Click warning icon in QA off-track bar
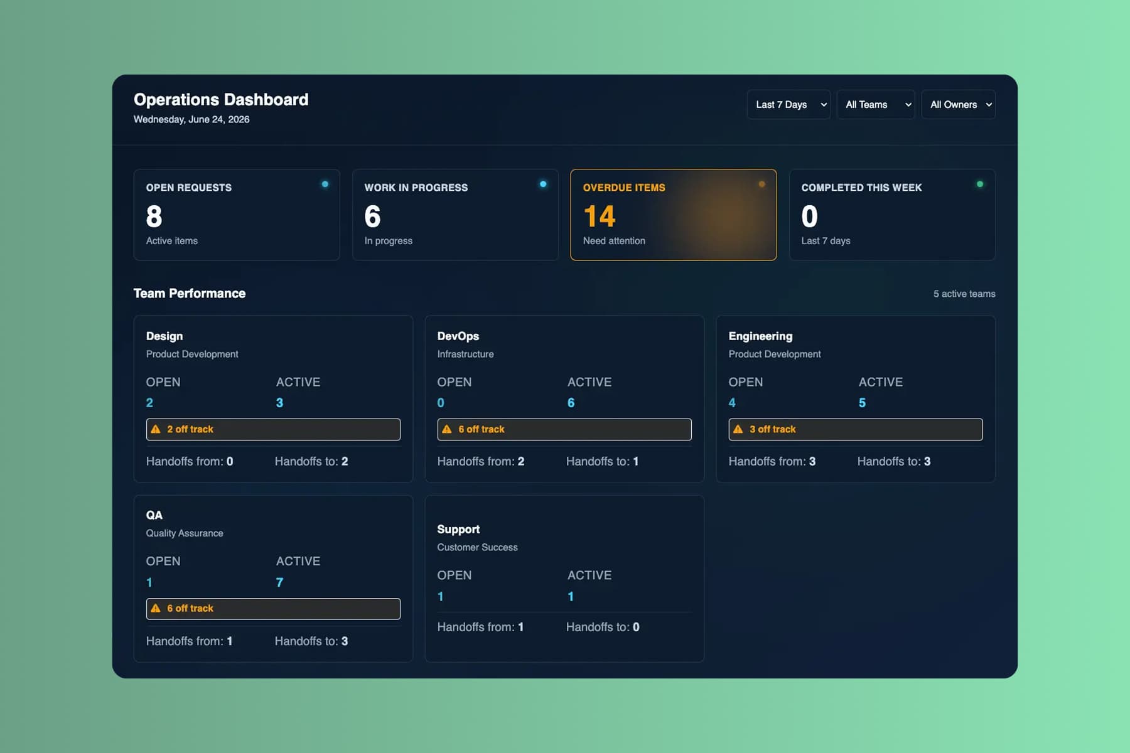This screenshot has width=1130, height=753. [x=156, y=608]
